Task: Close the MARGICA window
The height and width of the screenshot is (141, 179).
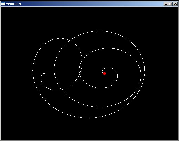Action: coord(175,4)
